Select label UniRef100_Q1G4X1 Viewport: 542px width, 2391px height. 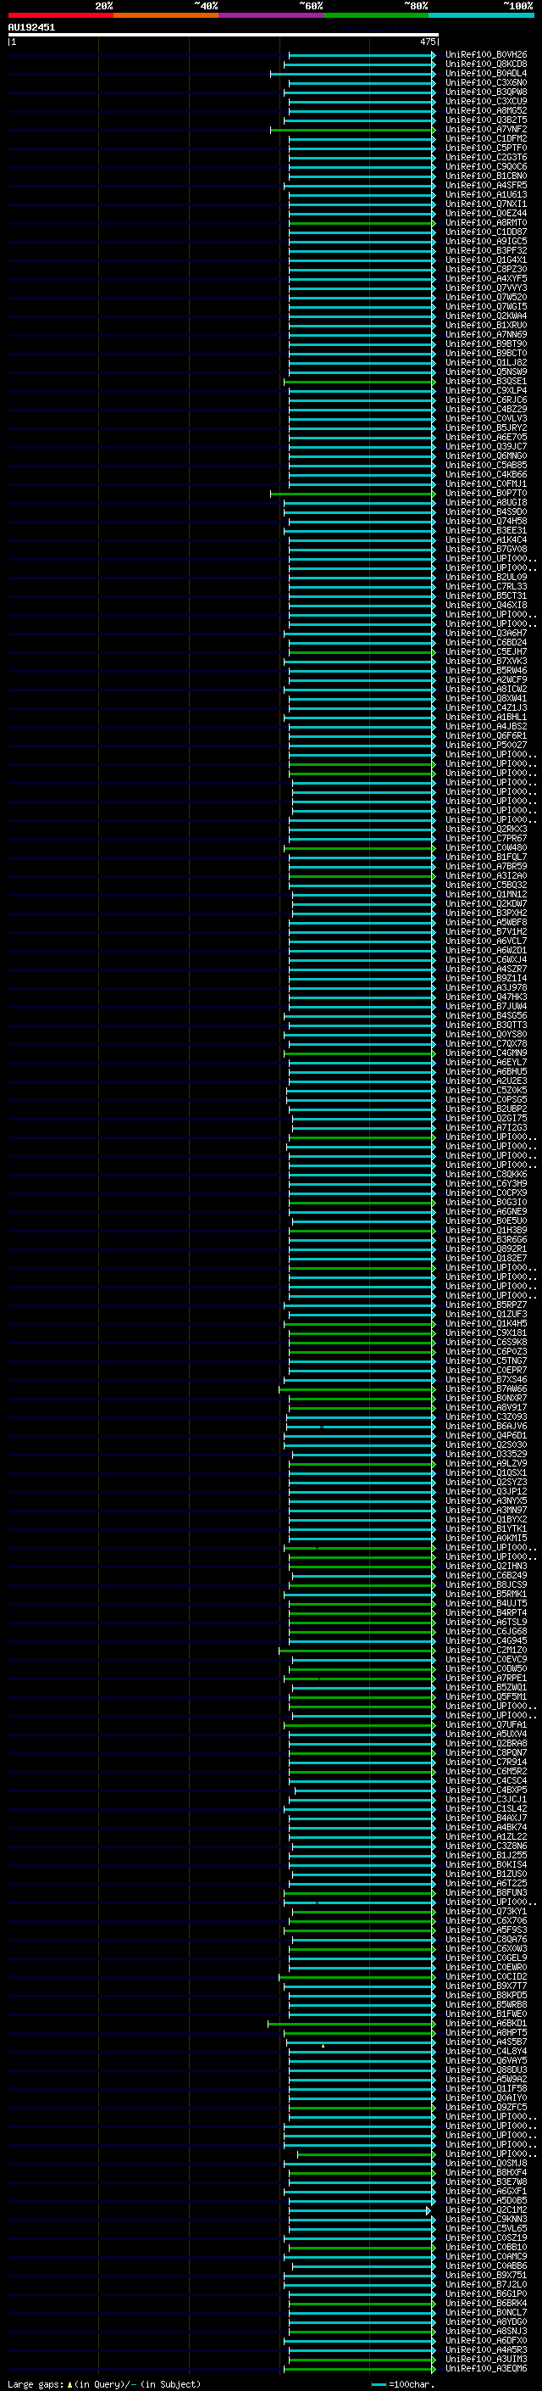click(x=486, y=260)
